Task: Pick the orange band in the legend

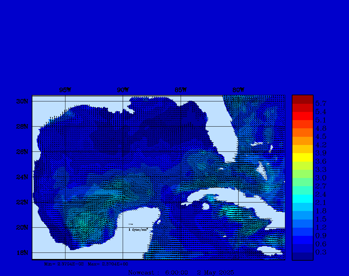Action: tap(302, 141)
